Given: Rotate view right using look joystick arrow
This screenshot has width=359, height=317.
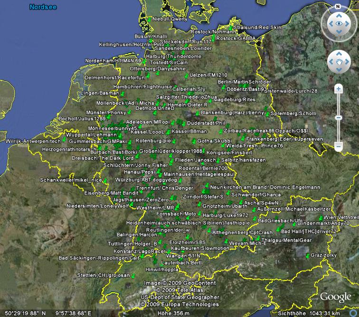Looking at the screenshot, I should [x=348, y=23].
